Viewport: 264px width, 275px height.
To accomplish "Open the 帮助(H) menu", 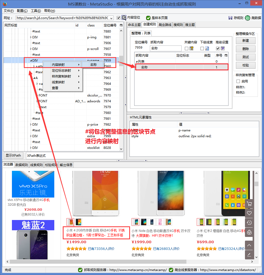I will (x=50, y=11).
